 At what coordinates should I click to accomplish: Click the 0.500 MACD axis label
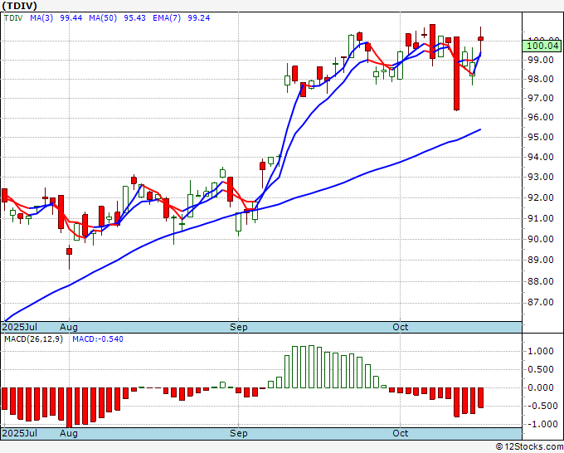pyautogui.click(x=542, y=369)
